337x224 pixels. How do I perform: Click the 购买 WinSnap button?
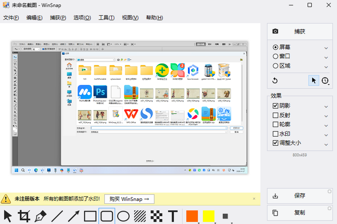tap(129, 199)
